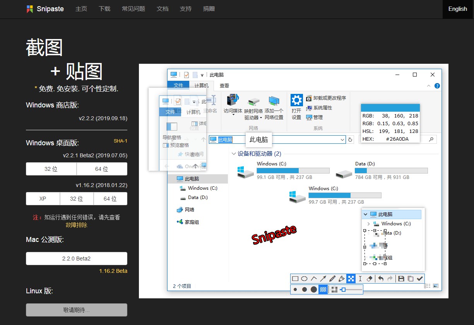The image size is (474, 325).
Task: Open 访问媒体 in the ribbon
Action: coord(233,104)
